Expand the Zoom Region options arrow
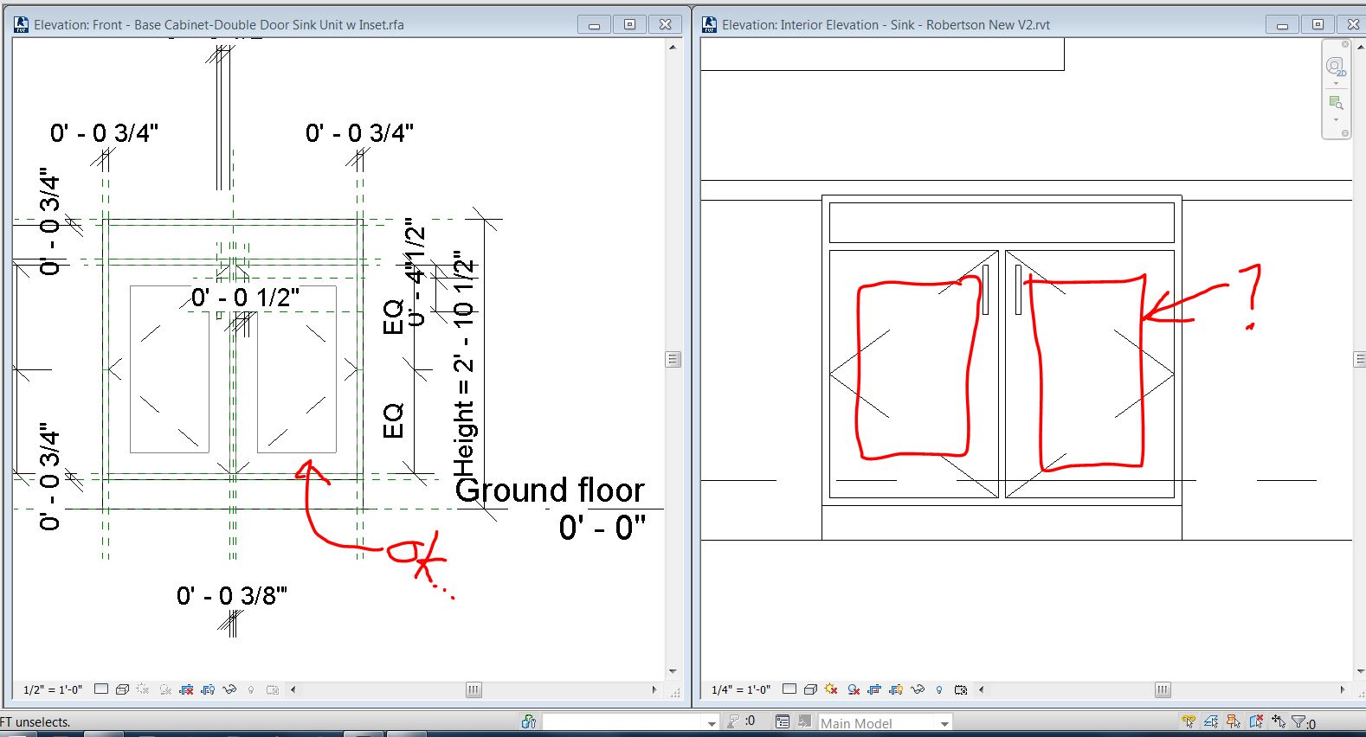Image resolution: width=1366 pixels, height=737 pixels. [1336, 120]
